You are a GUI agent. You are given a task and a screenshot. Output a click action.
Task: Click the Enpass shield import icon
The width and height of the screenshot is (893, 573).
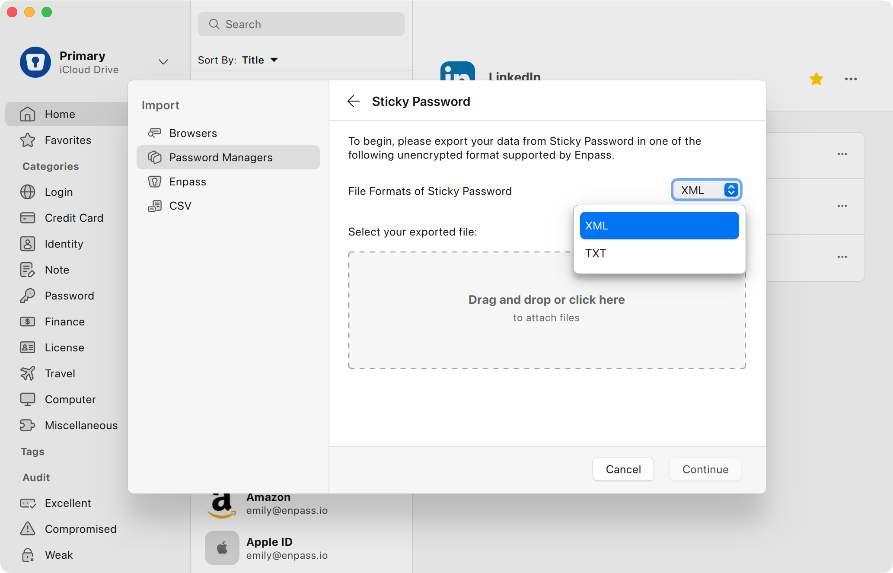(155, 181)
